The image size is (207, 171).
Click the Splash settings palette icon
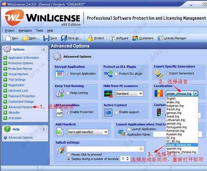click(60, 150)
